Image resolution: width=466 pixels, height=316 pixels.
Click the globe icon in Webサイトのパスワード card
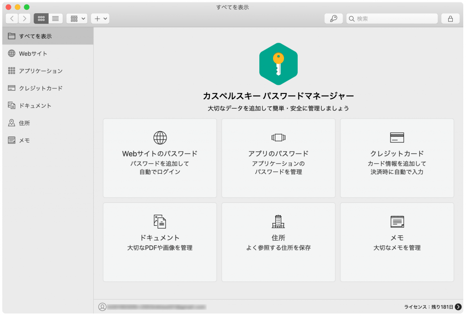[160, 138]
